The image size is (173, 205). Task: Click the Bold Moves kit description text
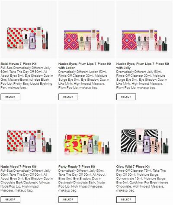coord(27,78)
